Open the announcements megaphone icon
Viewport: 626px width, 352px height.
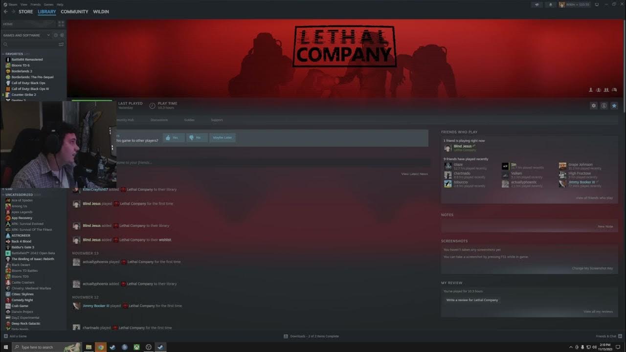537,4
